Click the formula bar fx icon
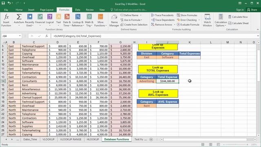 [47, 36]
